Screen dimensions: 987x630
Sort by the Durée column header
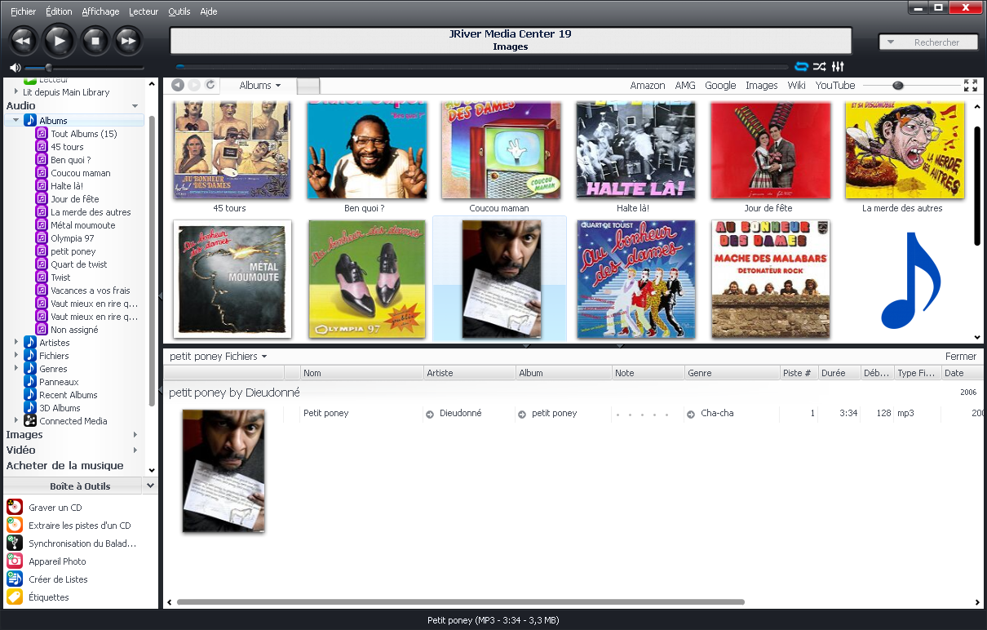[840, 373]
